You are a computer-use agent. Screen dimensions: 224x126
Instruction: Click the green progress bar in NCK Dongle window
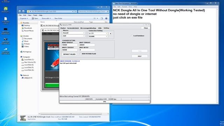coord(52,85)
